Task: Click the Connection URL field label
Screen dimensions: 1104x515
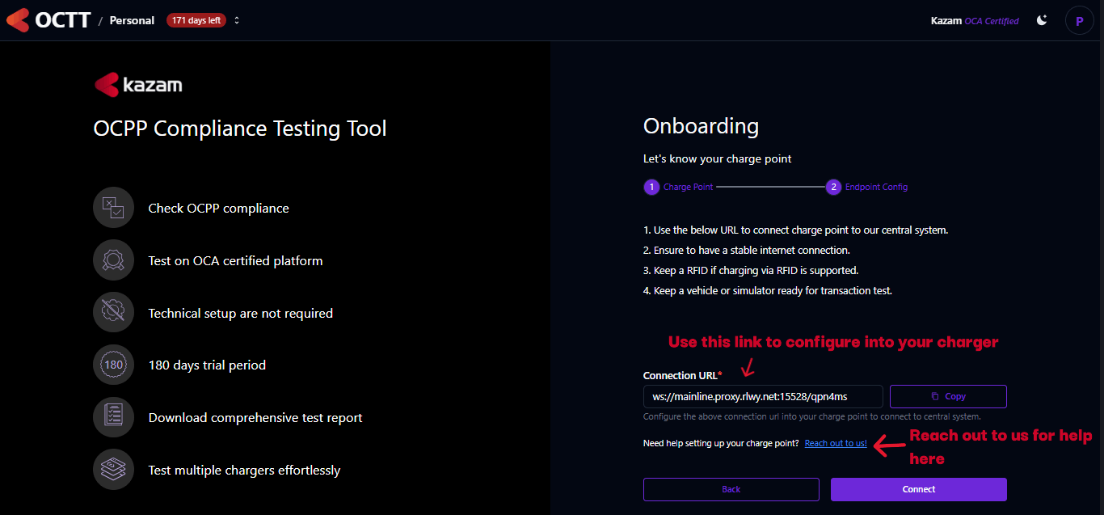Action: point(682,375)
